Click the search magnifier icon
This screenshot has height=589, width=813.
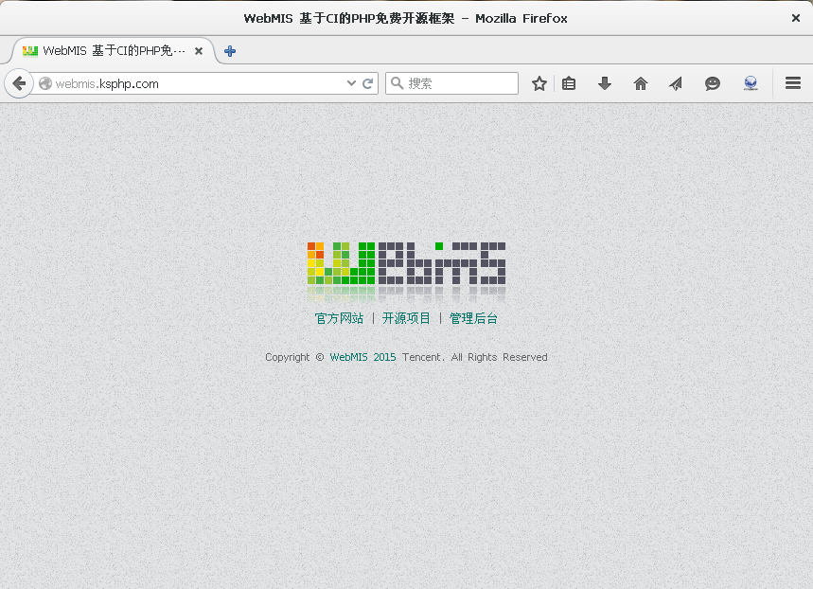tap(397, 83)
